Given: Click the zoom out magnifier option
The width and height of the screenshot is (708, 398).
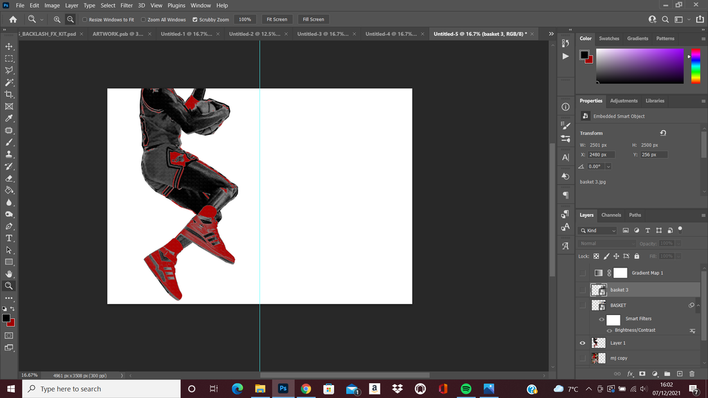Looking at the screenshot, I should coord(70,19).
